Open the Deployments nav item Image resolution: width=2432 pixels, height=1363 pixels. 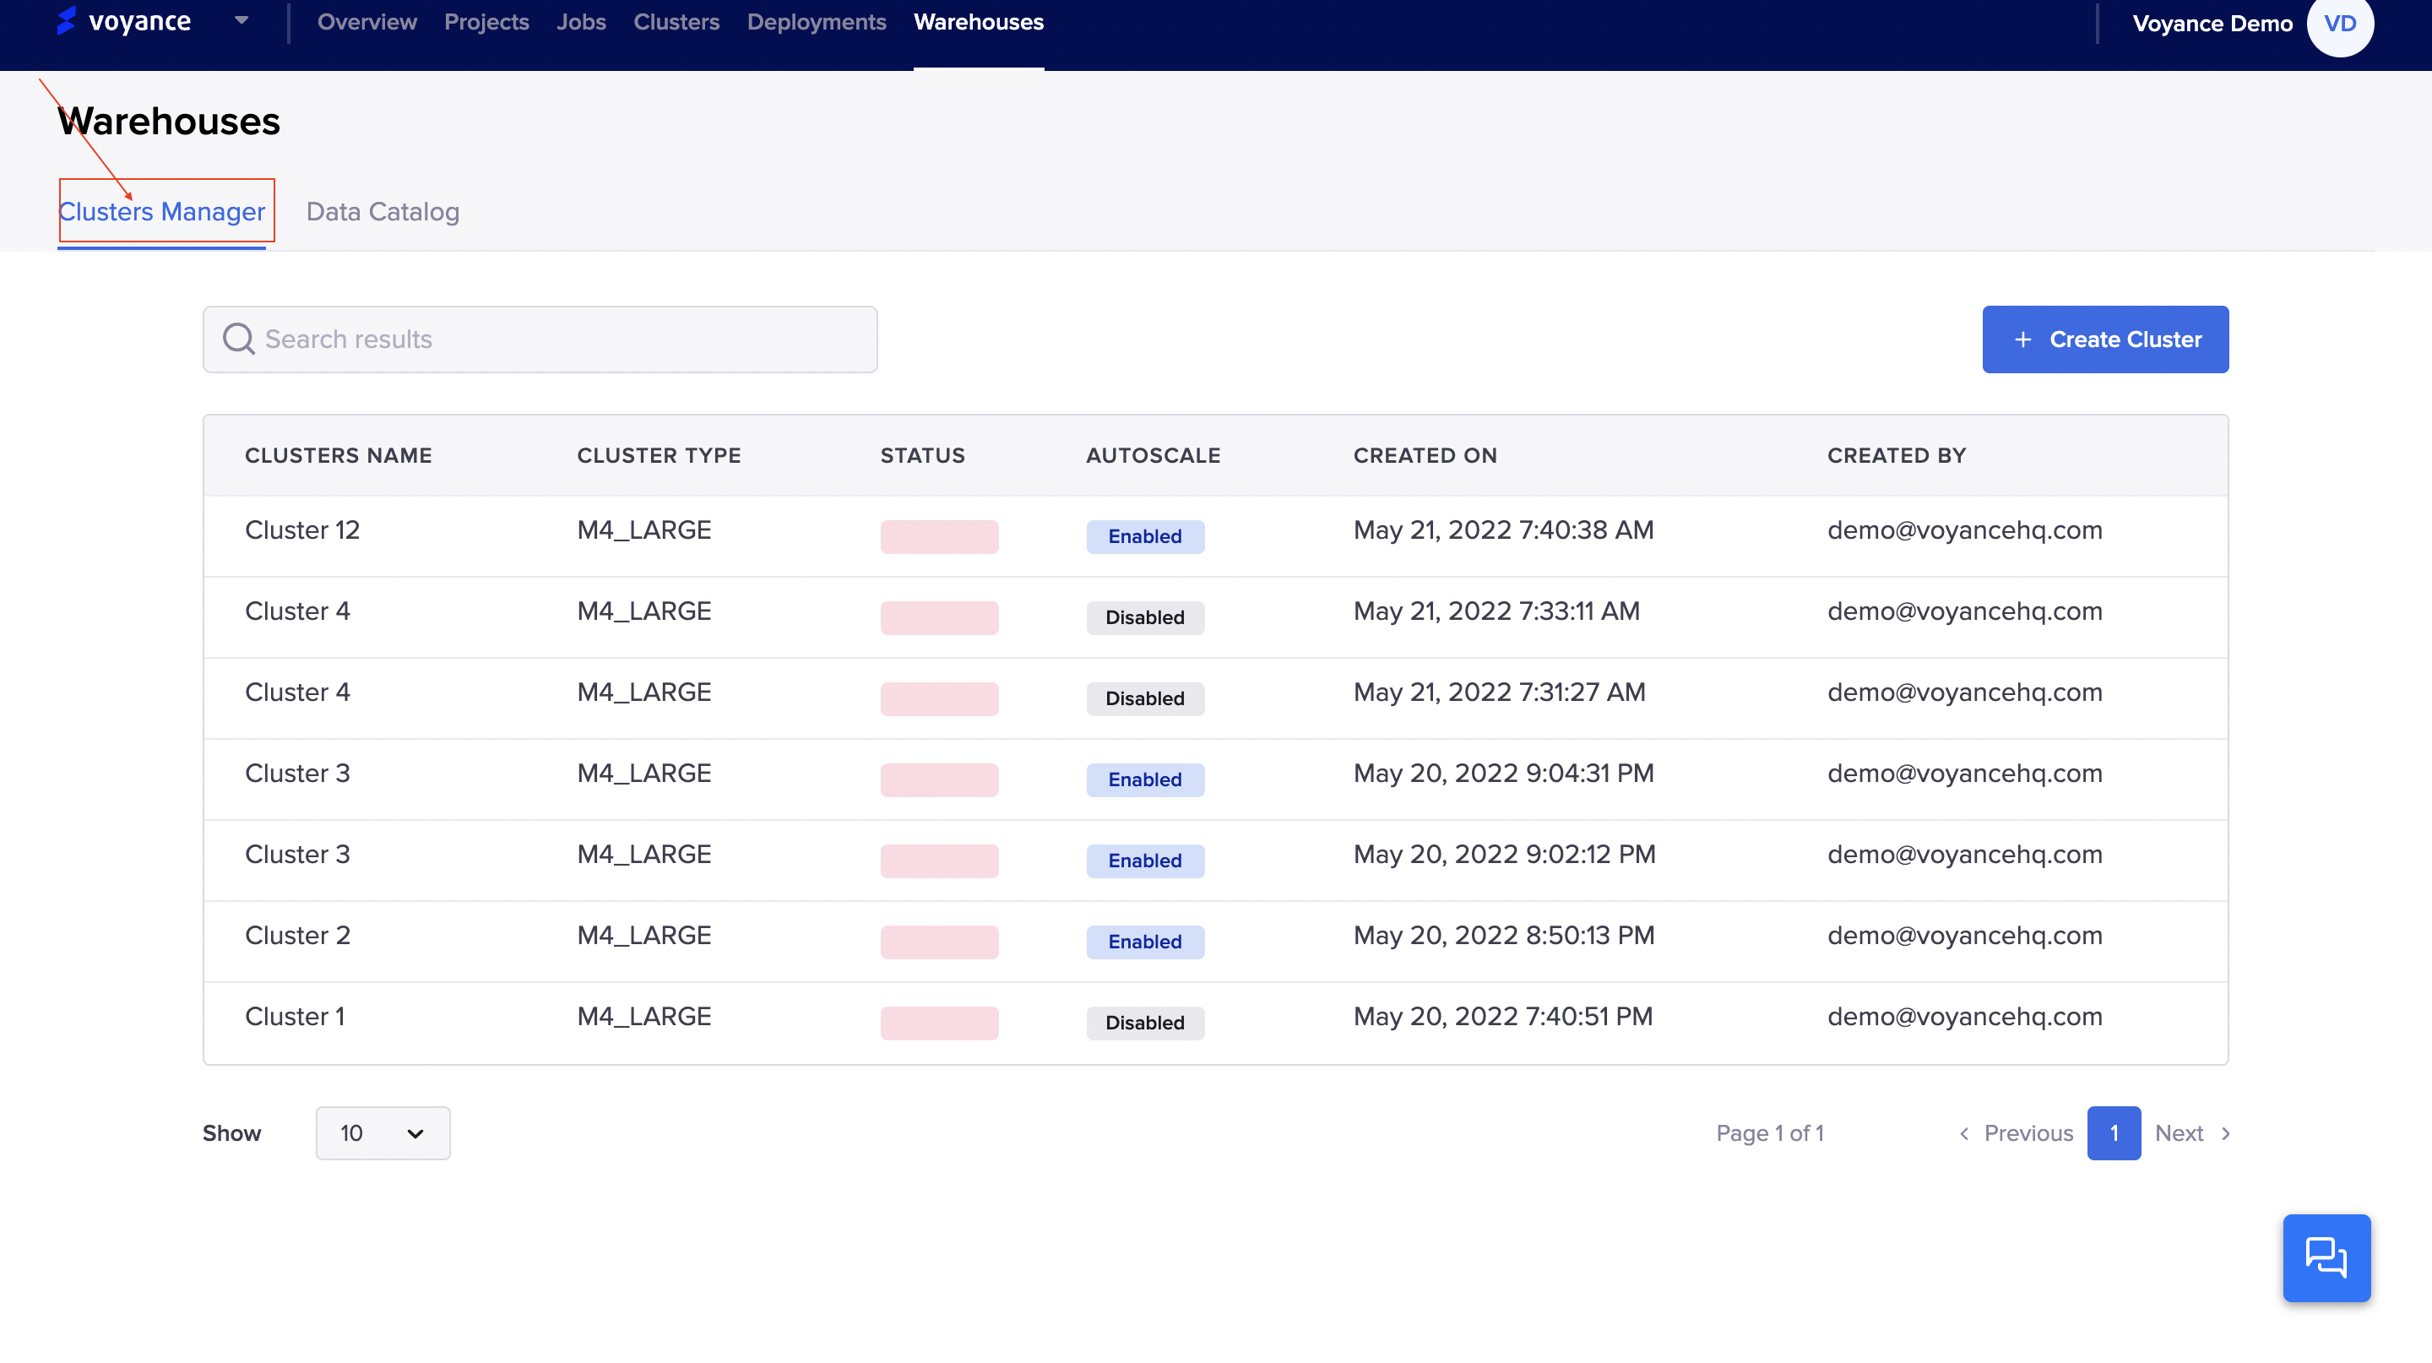point(816,22)
